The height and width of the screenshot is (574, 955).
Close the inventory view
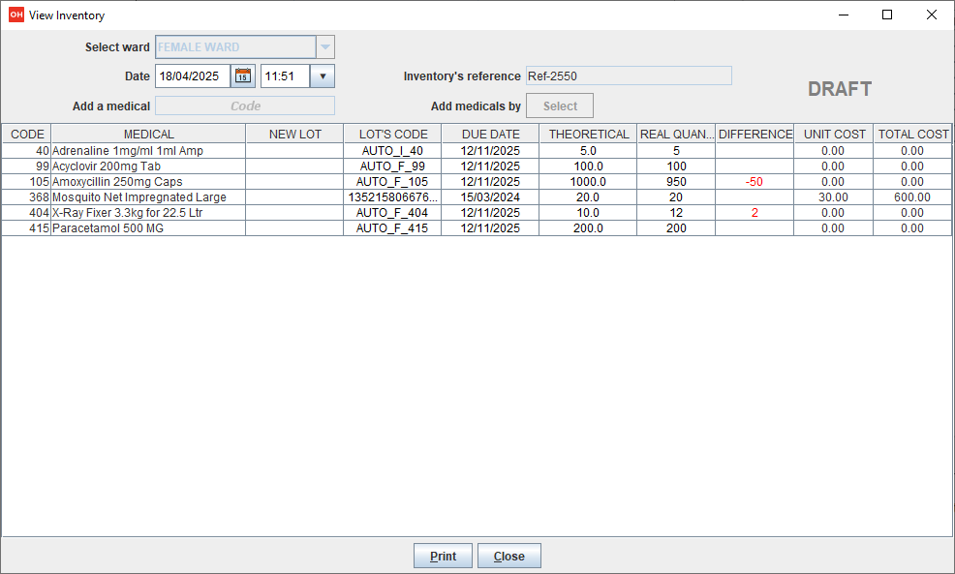click(508, 556)
